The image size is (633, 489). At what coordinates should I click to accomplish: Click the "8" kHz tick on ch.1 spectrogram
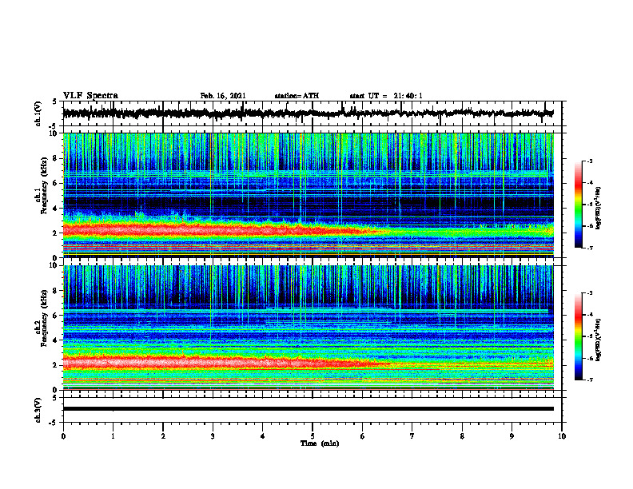pyautogui.click(x=56, y=158)
